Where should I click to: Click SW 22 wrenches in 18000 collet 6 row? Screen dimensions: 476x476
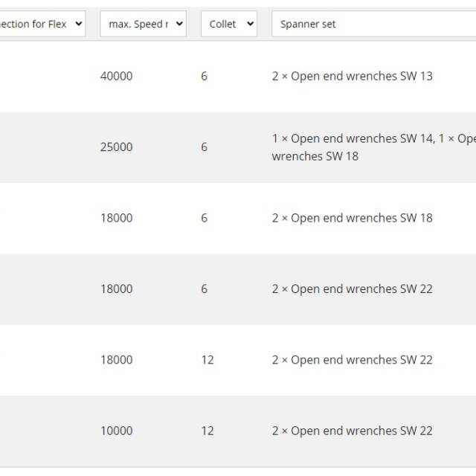coord(352,289)
